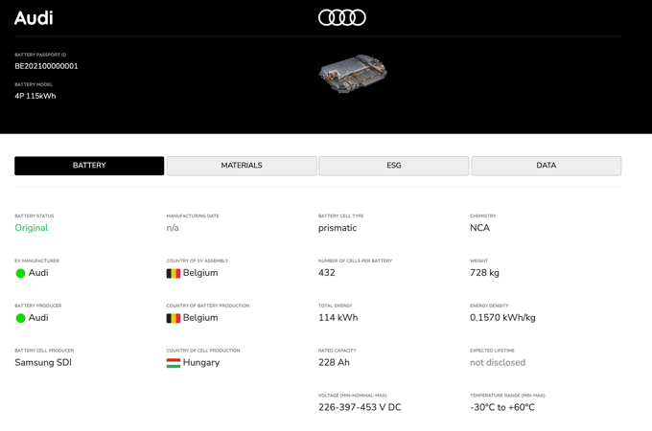This screenshot has height=431, width=652.
Task: Click the Belgium flag under battery production
Action: pyautogui.click(x=174, y=318)
